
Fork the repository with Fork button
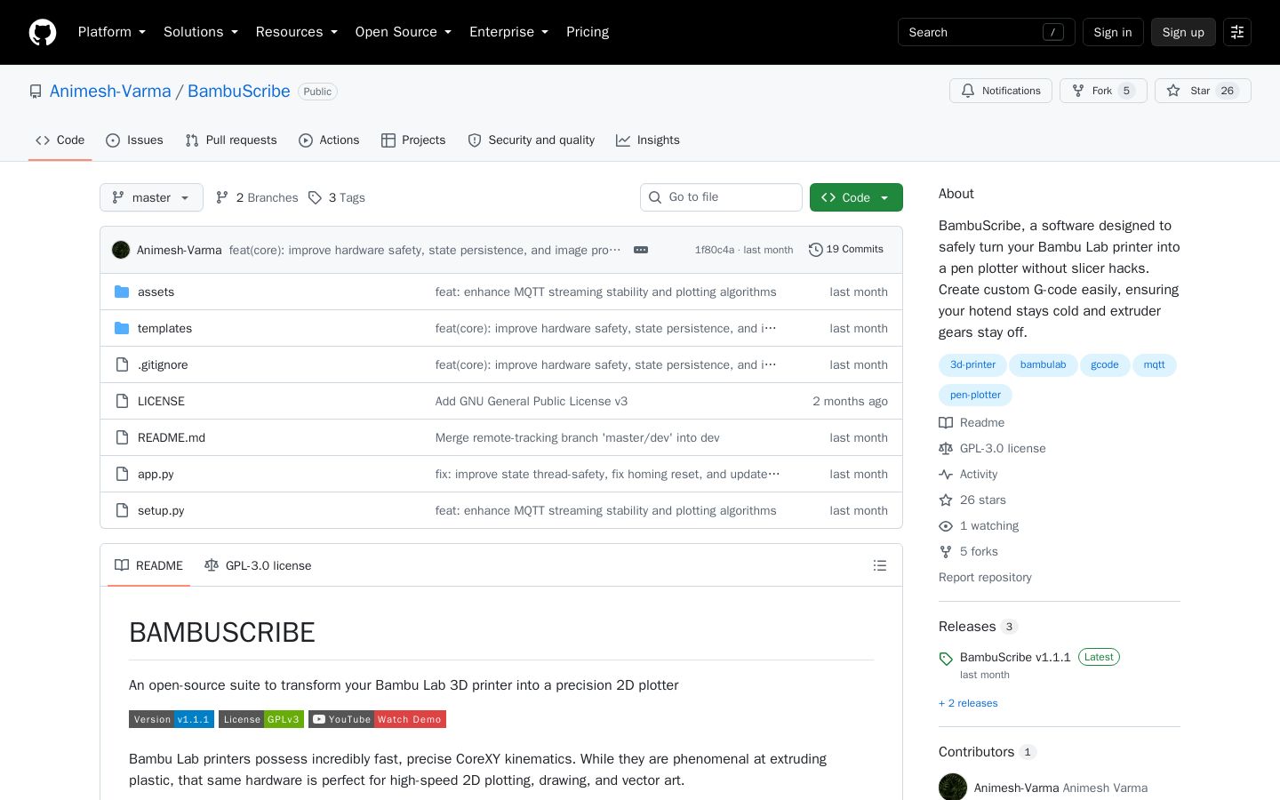pyautogui.click(x=1103, y=91)
